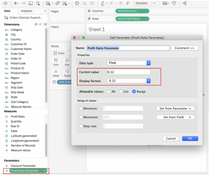Expand the Set from Parameter menu

click(x=175, y=108)
